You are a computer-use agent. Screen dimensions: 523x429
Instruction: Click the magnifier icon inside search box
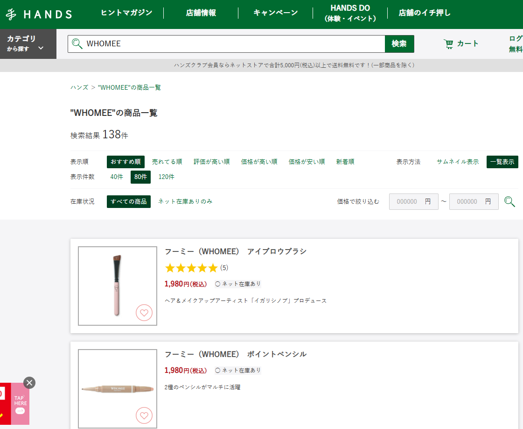coord(77,44)
